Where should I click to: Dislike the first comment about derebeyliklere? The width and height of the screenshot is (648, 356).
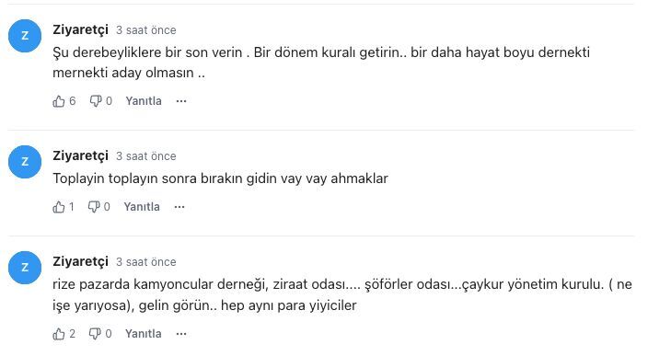pos(96,101)
